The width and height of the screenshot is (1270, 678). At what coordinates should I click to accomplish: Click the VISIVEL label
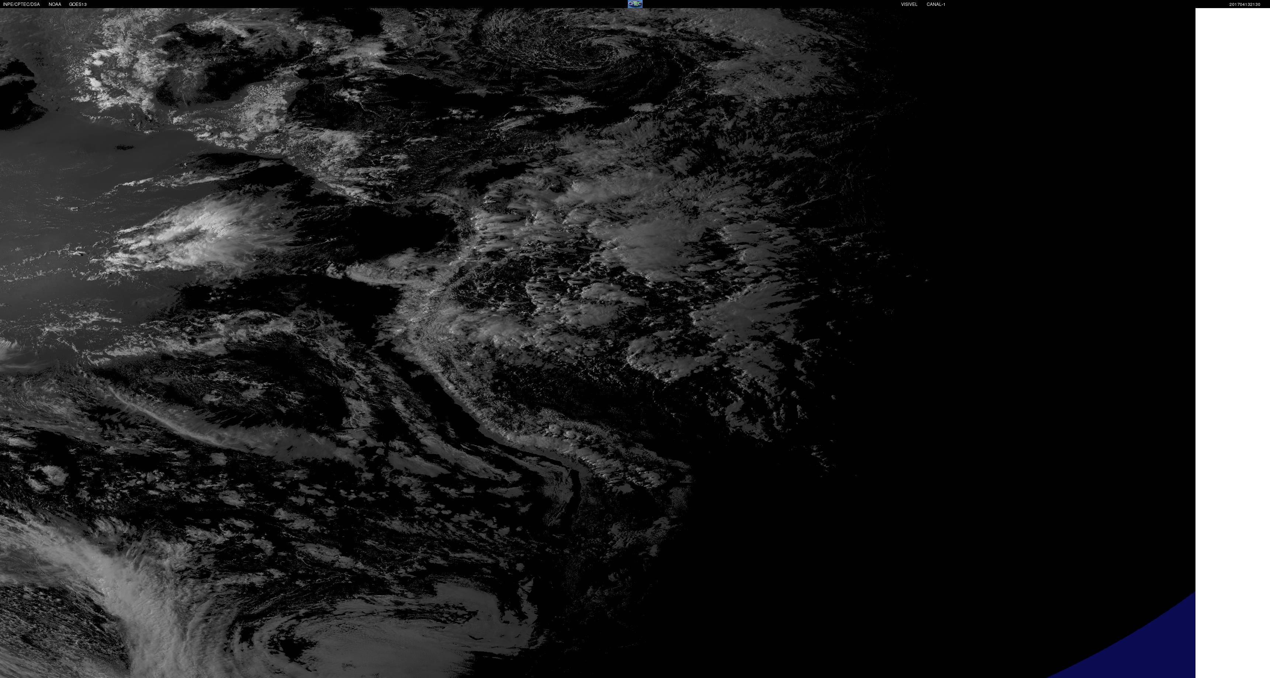click(x=909, y=4)
